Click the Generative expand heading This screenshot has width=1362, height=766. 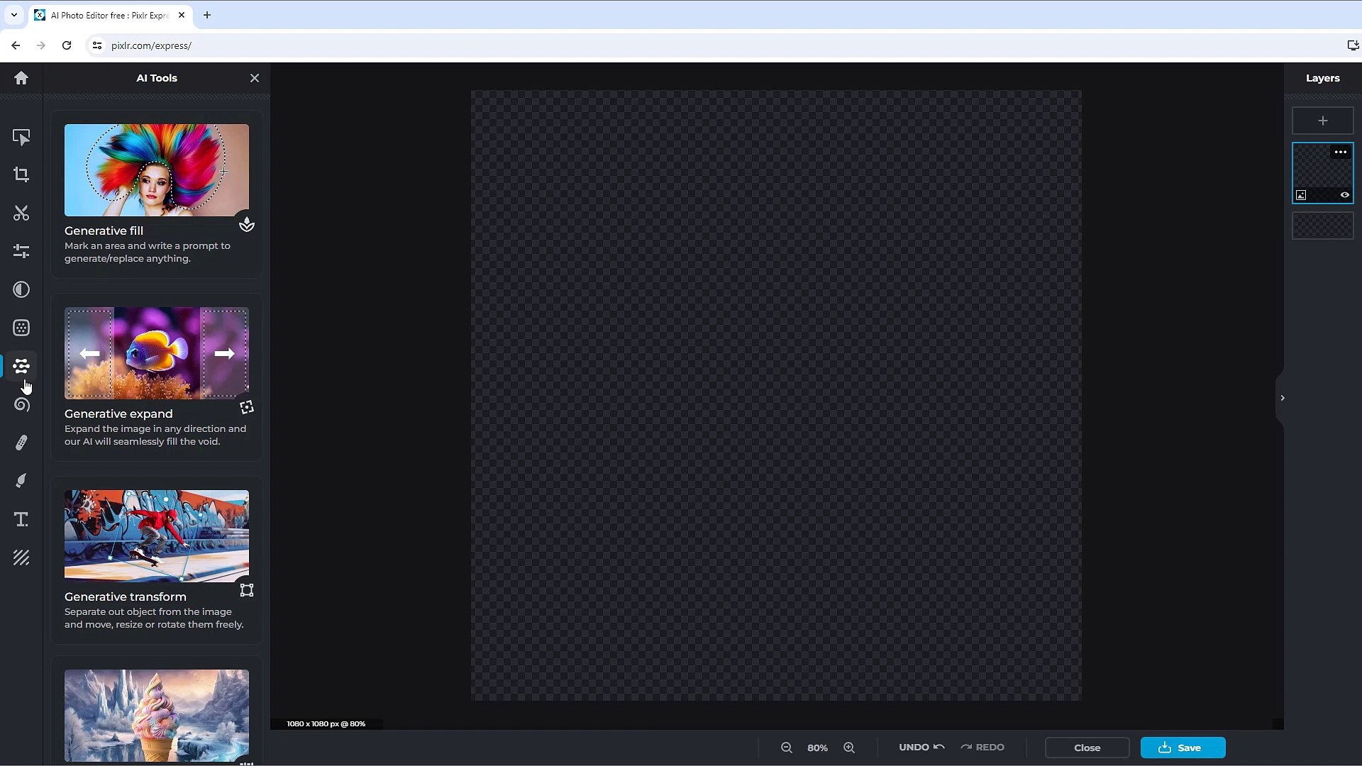click(x=118, y=413)
